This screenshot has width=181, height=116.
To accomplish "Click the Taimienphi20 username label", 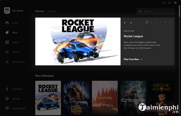I will coord(19,108).
